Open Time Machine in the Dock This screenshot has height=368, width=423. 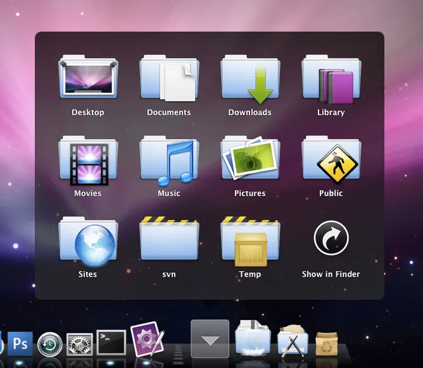tap(50, 345)
